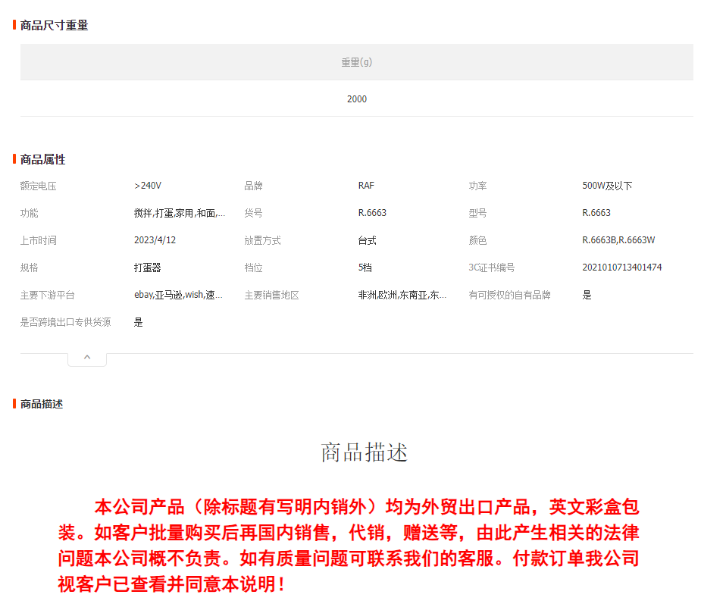Click the 有可授权的自有品牌 attribute label
This screenshot has width=701, height=607.
(509, 295)
